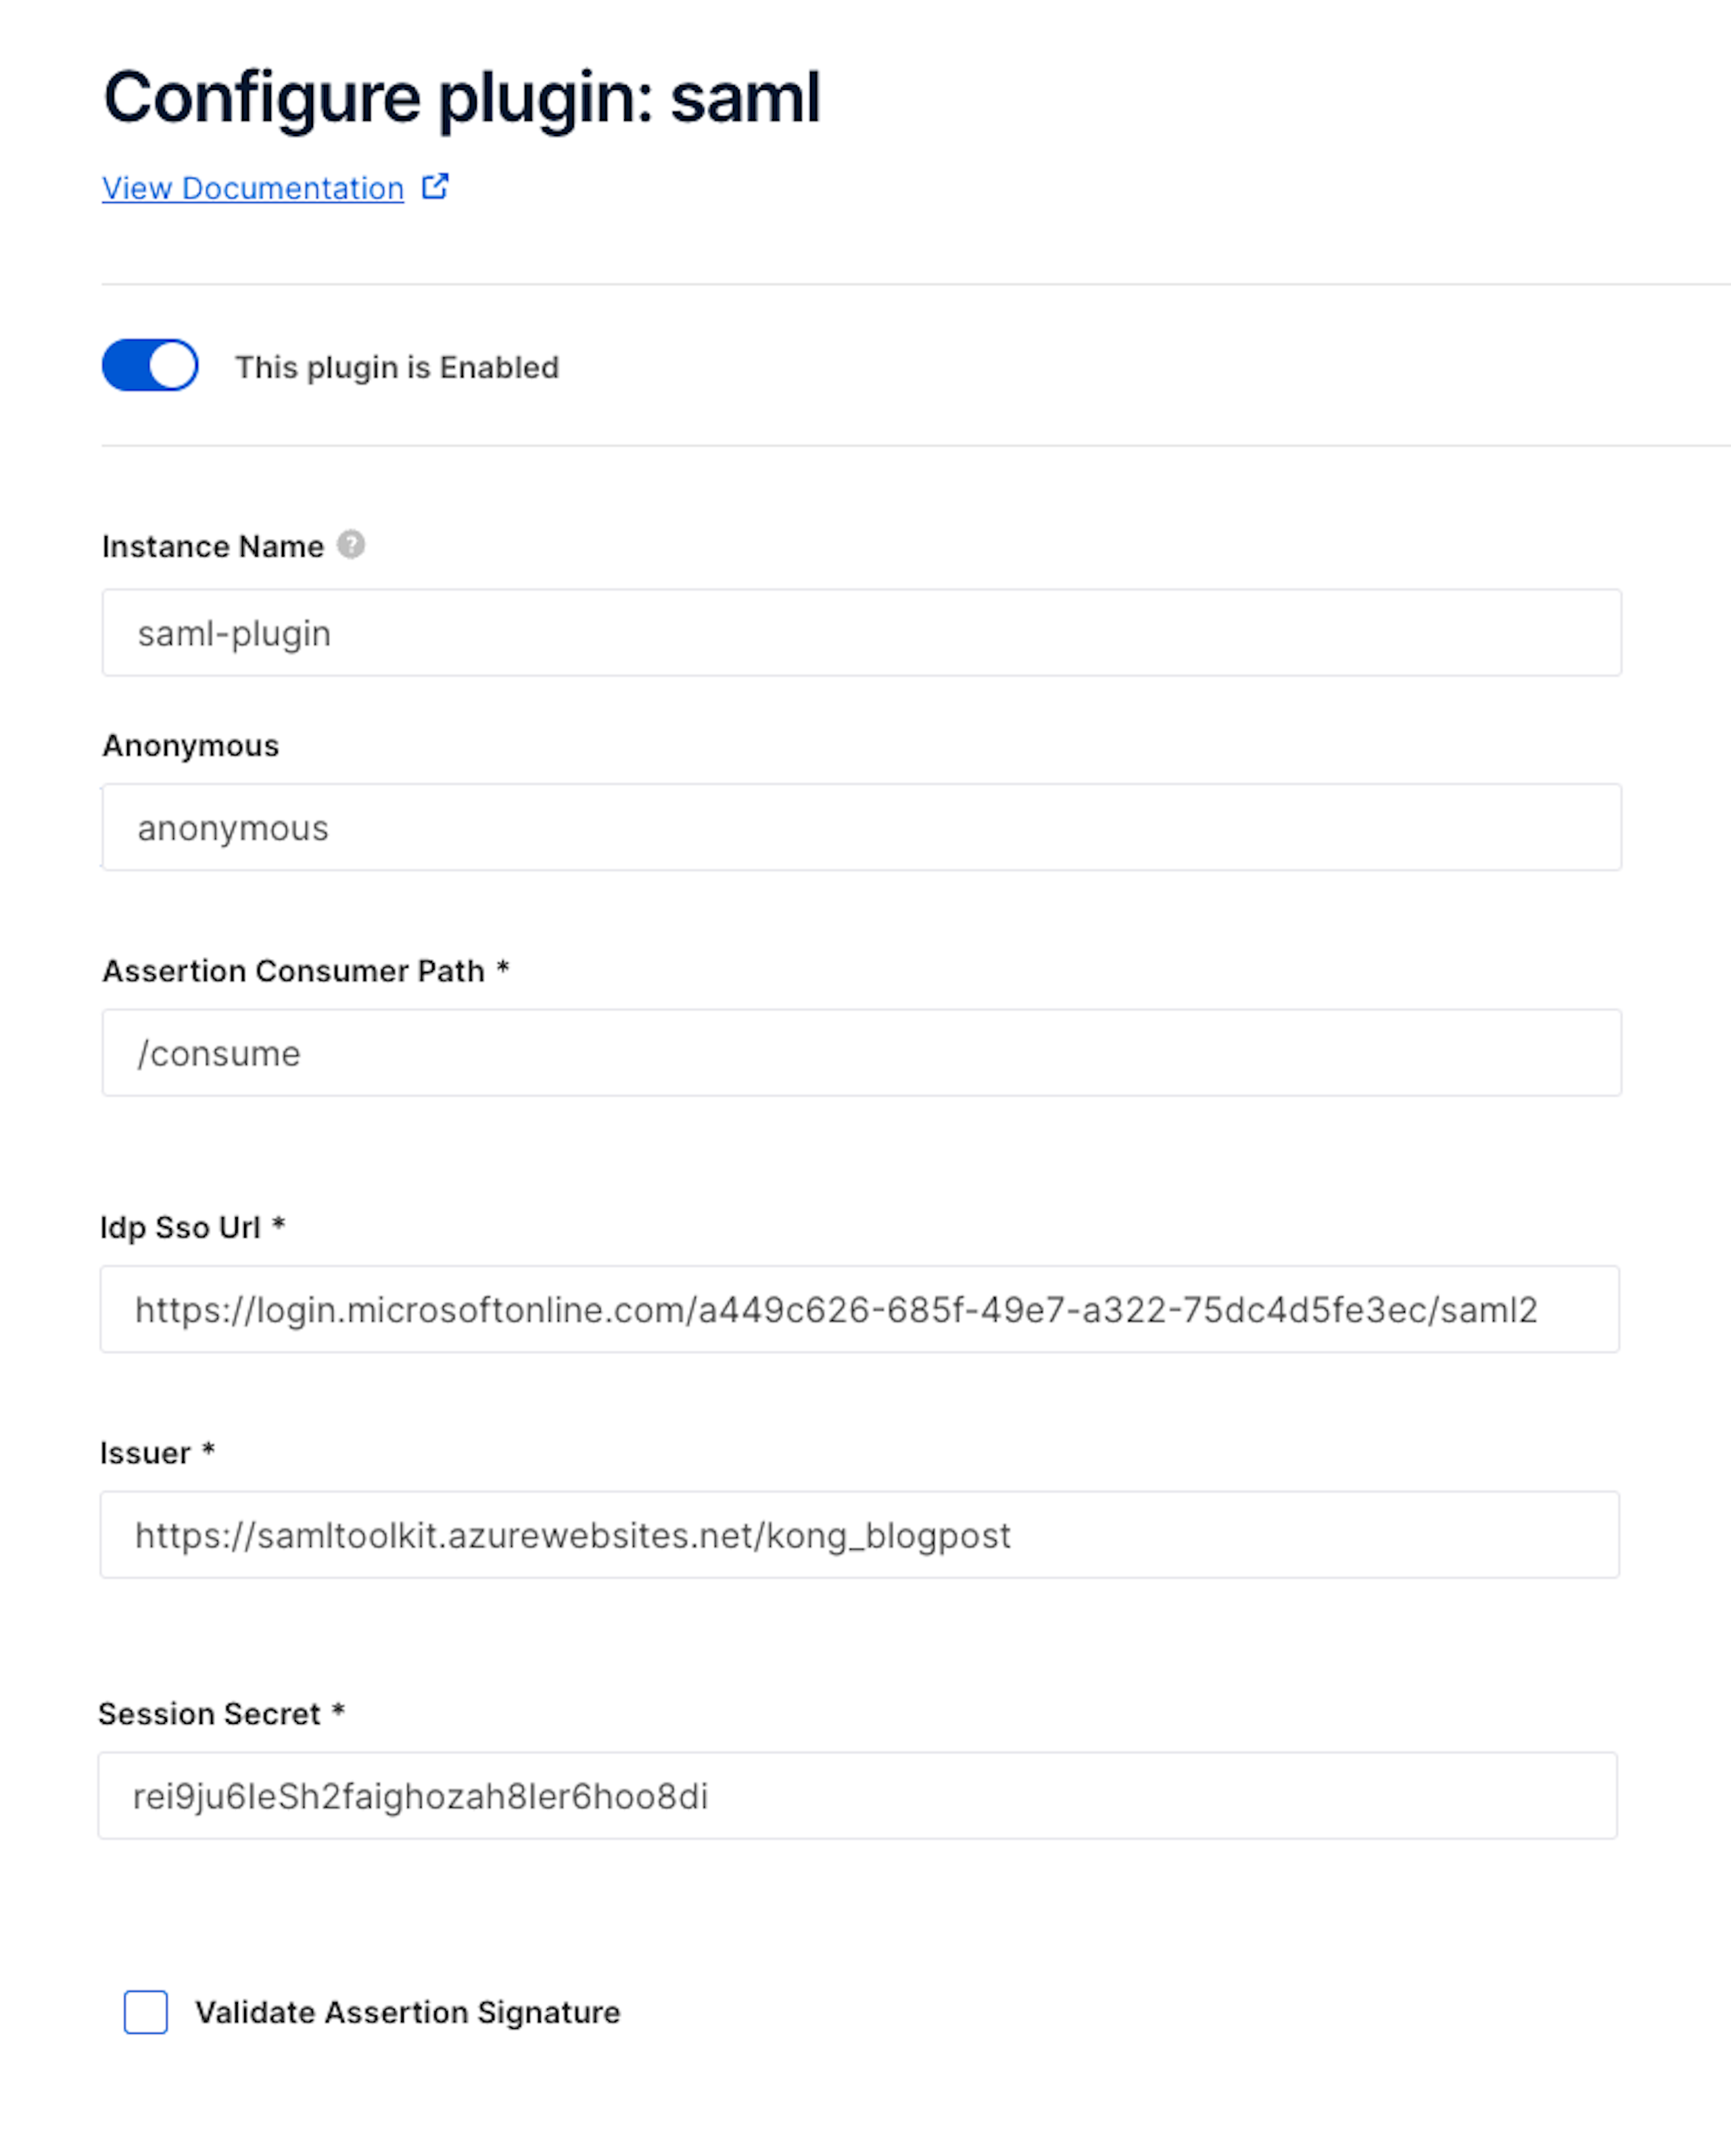
Task: Click the Session Secret label
Action: 209,1714
